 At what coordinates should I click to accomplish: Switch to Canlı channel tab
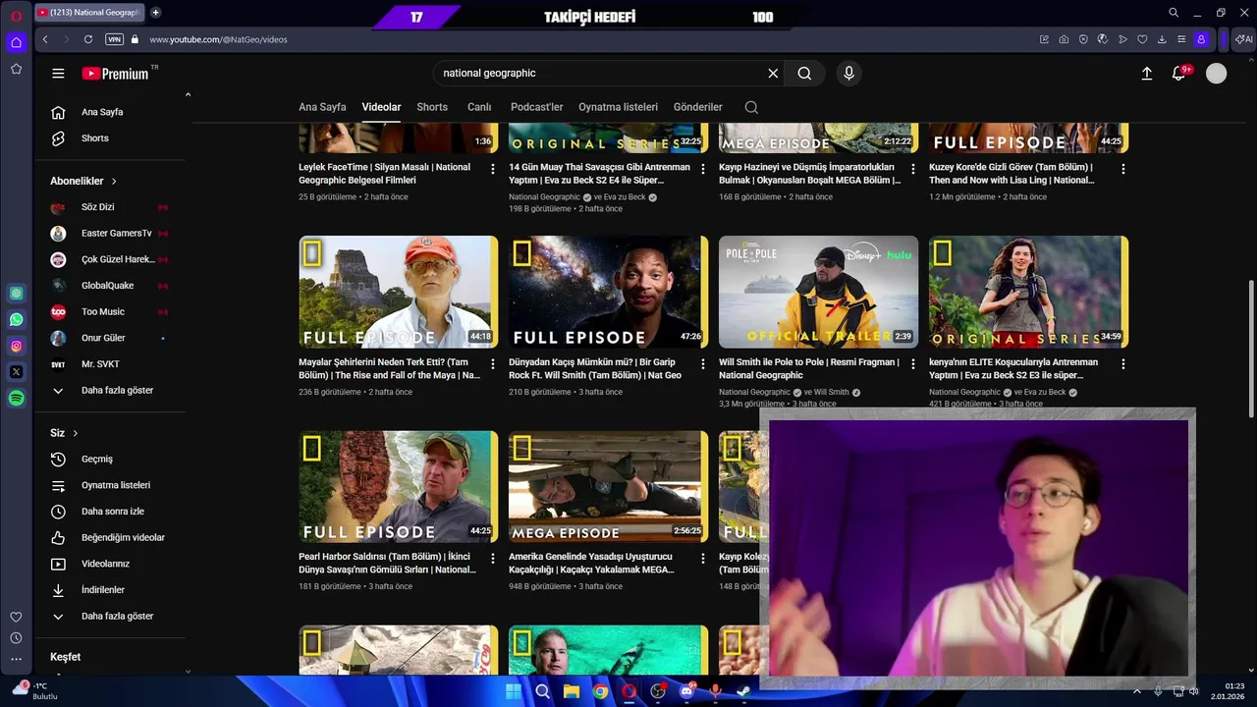coord(479,107)
